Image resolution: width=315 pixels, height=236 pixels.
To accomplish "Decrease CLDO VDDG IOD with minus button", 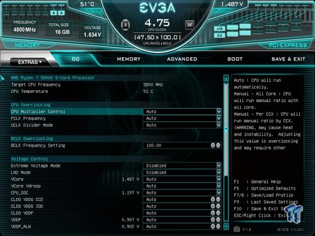I will click(x=218, y=206).
